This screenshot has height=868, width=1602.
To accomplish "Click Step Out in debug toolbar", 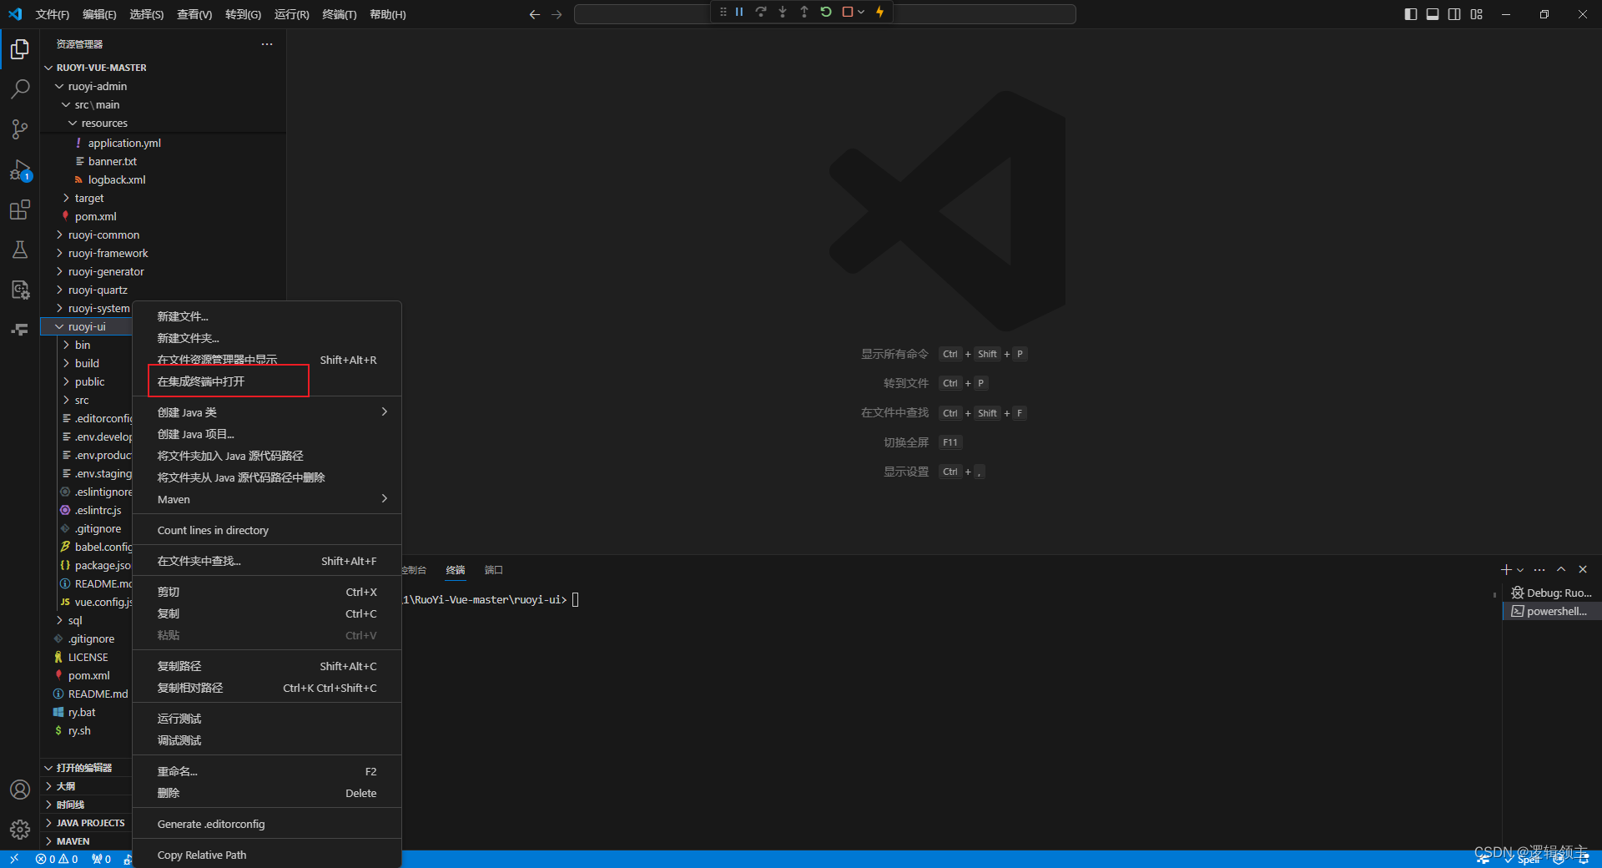I will 804,13.
